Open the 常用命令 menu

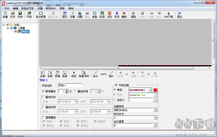pos(51,8)
